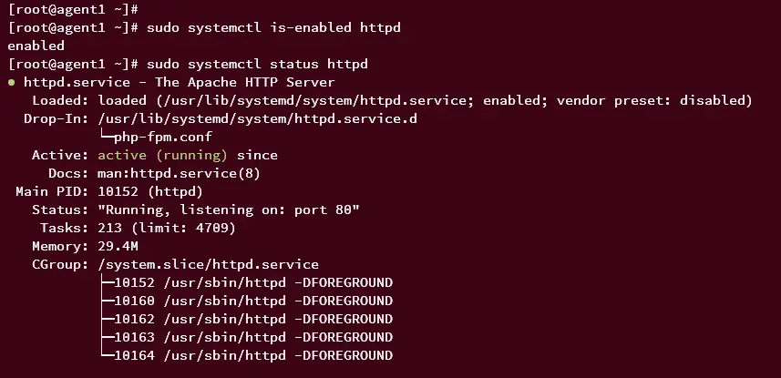Click the 'enabled' output line
This screenshot has height=378, width=781.
36,46
